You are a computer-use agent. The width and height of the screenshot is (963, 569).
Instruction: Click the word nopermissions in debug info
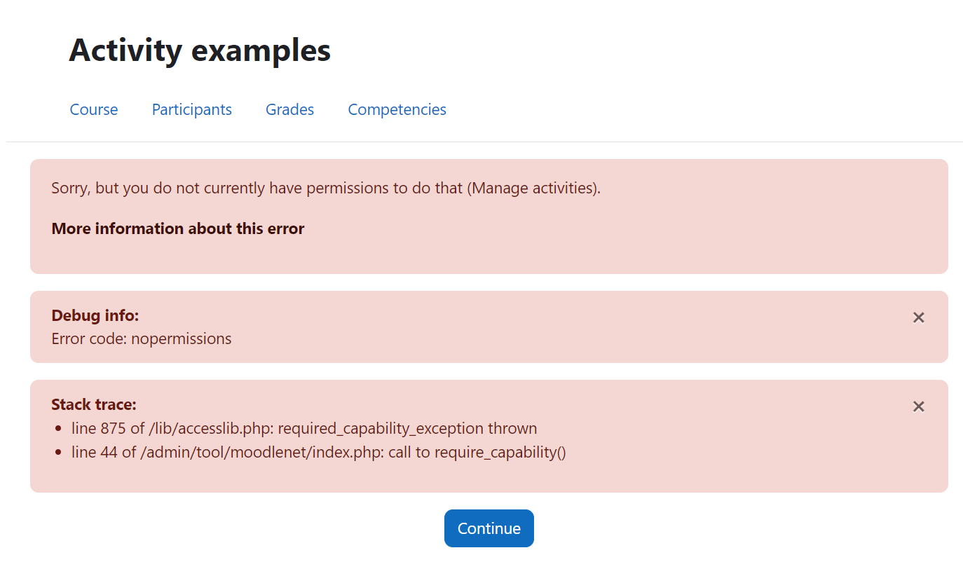click(182, 339)
